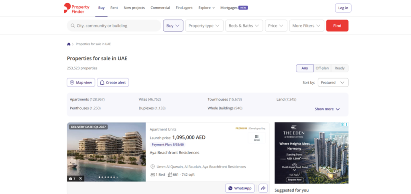Go to the Buy tab
The image size is (411, 194).
point(102,8)
